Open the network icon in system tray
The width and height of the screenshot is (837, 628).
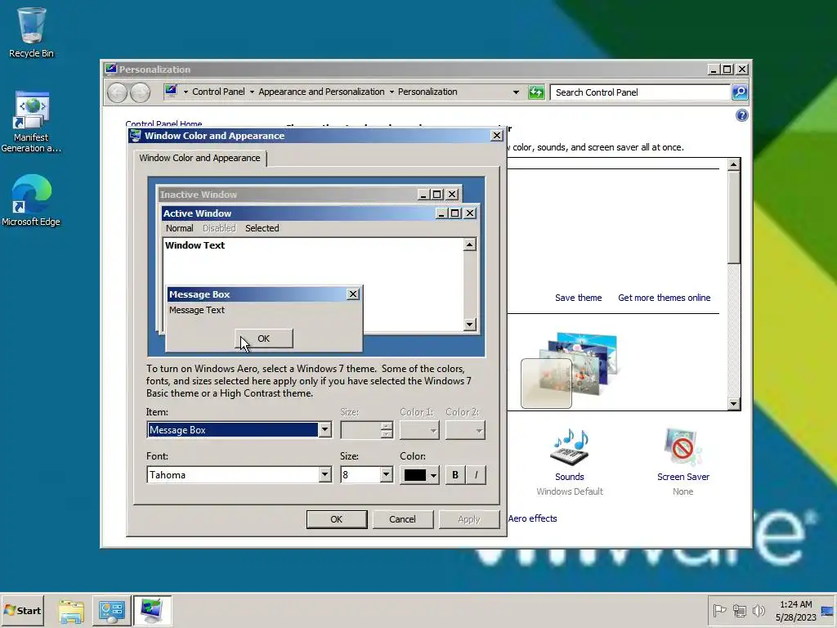pos(739,610)
